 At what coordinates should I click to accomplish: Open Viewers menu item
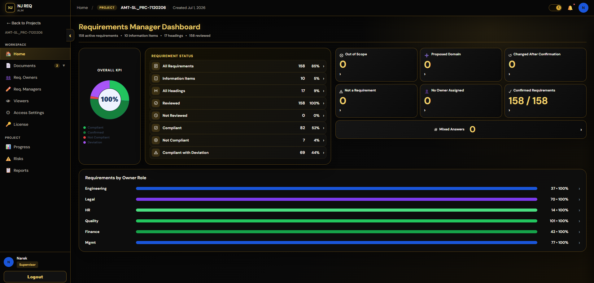coord(35,101)
